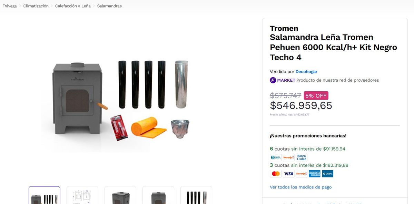This screenshot has width=414, height=204.
Task: Open the Decohogar seller page
Action: 306,71
